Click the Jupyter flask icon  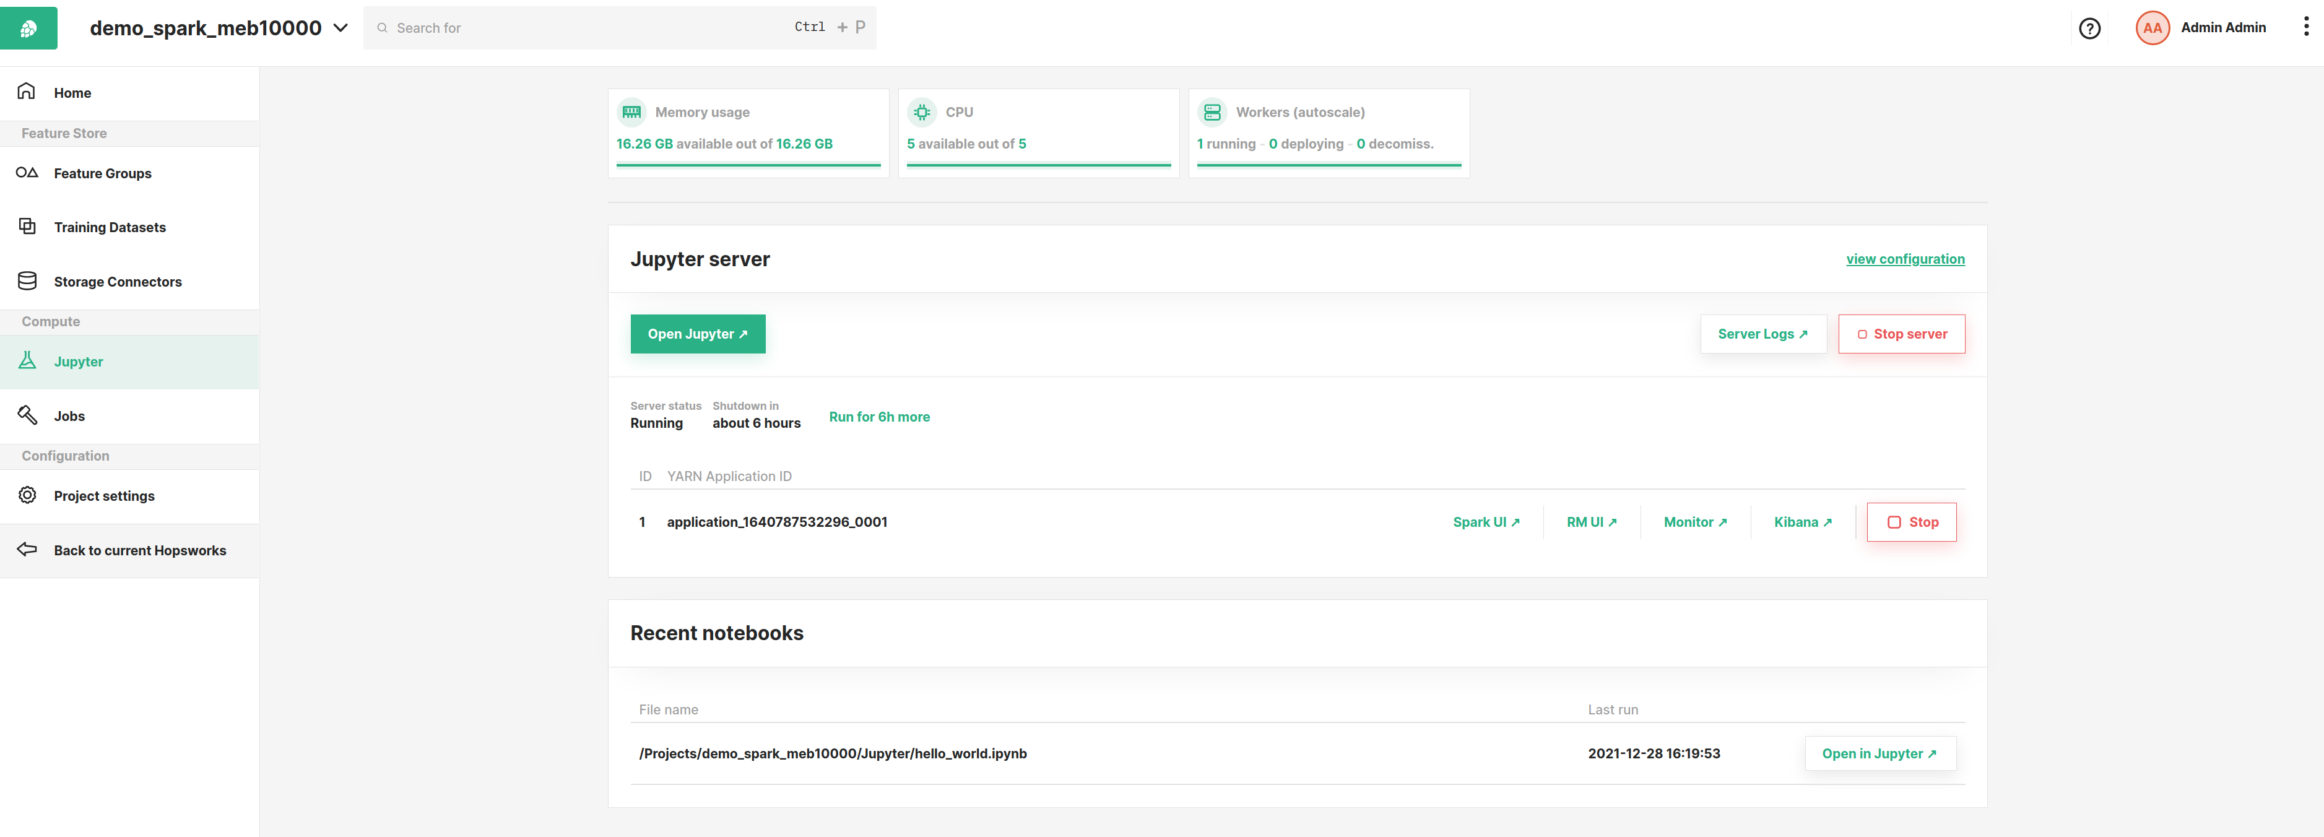27,360
